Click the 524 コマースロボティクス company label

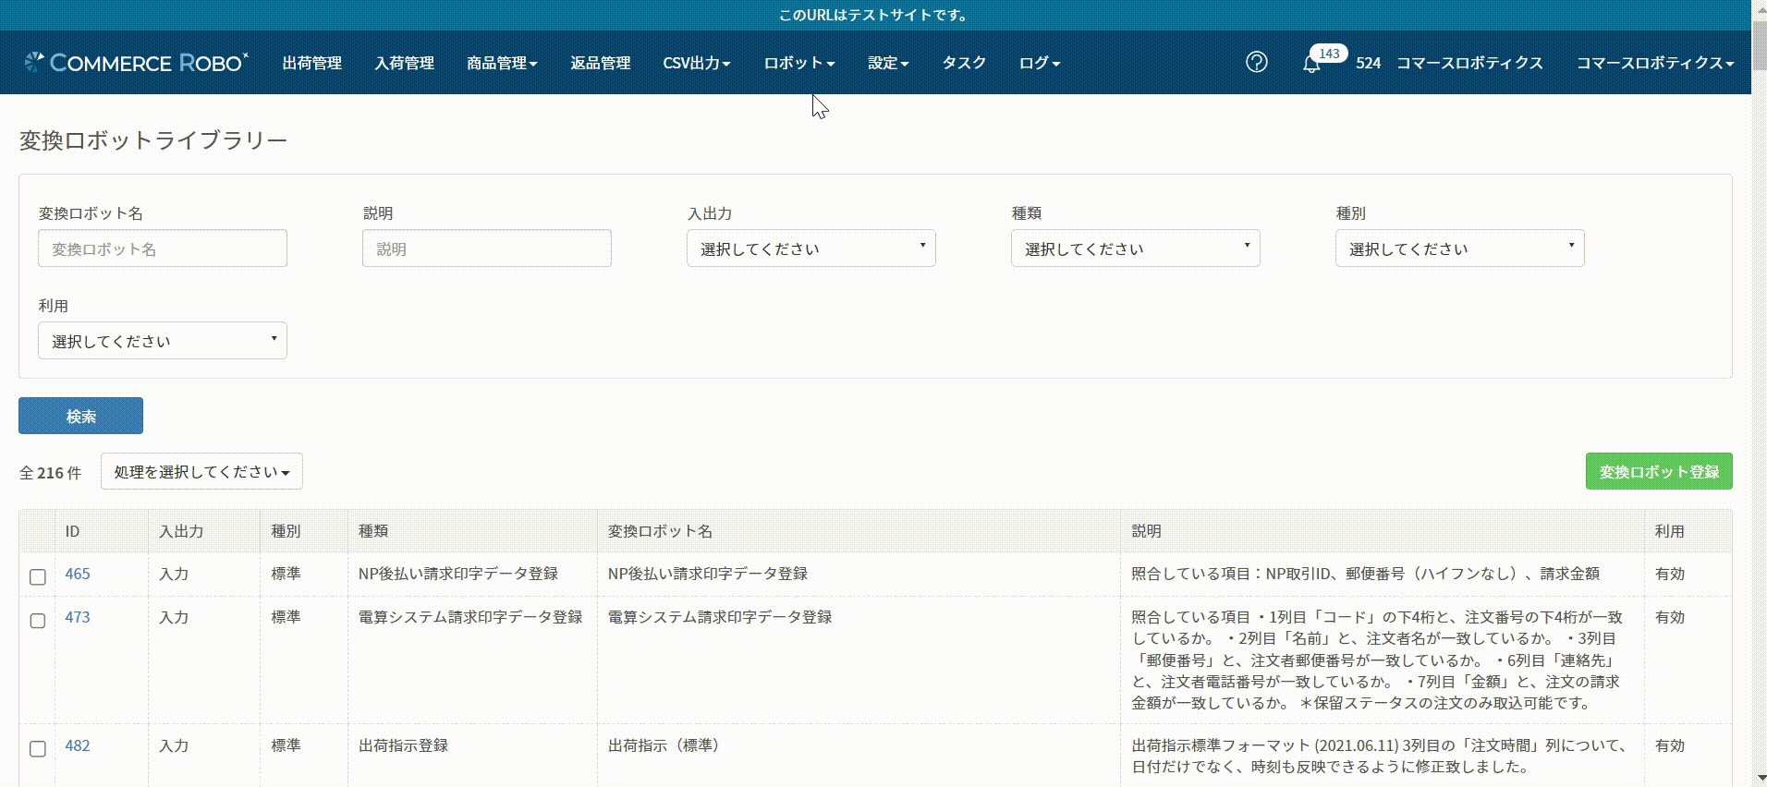pyautogui.click(x=1449, y=63)
